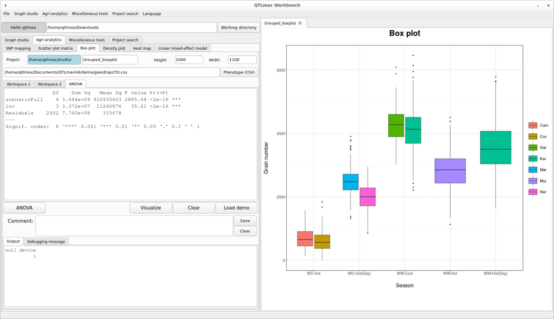Show the Debugging message tab
Viewport: 554px width, 319px height.
coord(46,241)
